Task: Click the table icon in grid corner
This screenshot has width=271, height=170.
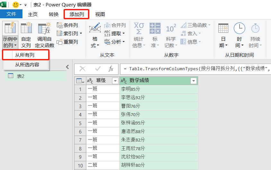Action: tap(80, 81)
